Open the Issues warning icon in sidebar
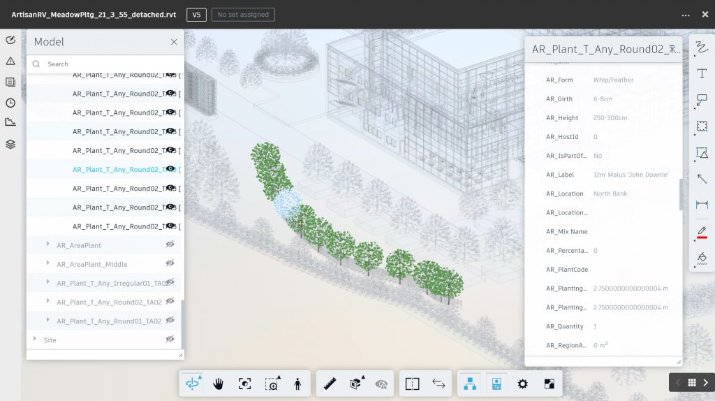This screenshot has height=401, width=715. [10, 61]
